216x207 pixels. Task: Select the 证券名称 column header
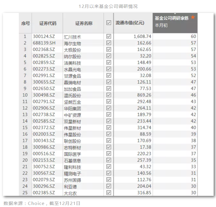tap(84, 23)
